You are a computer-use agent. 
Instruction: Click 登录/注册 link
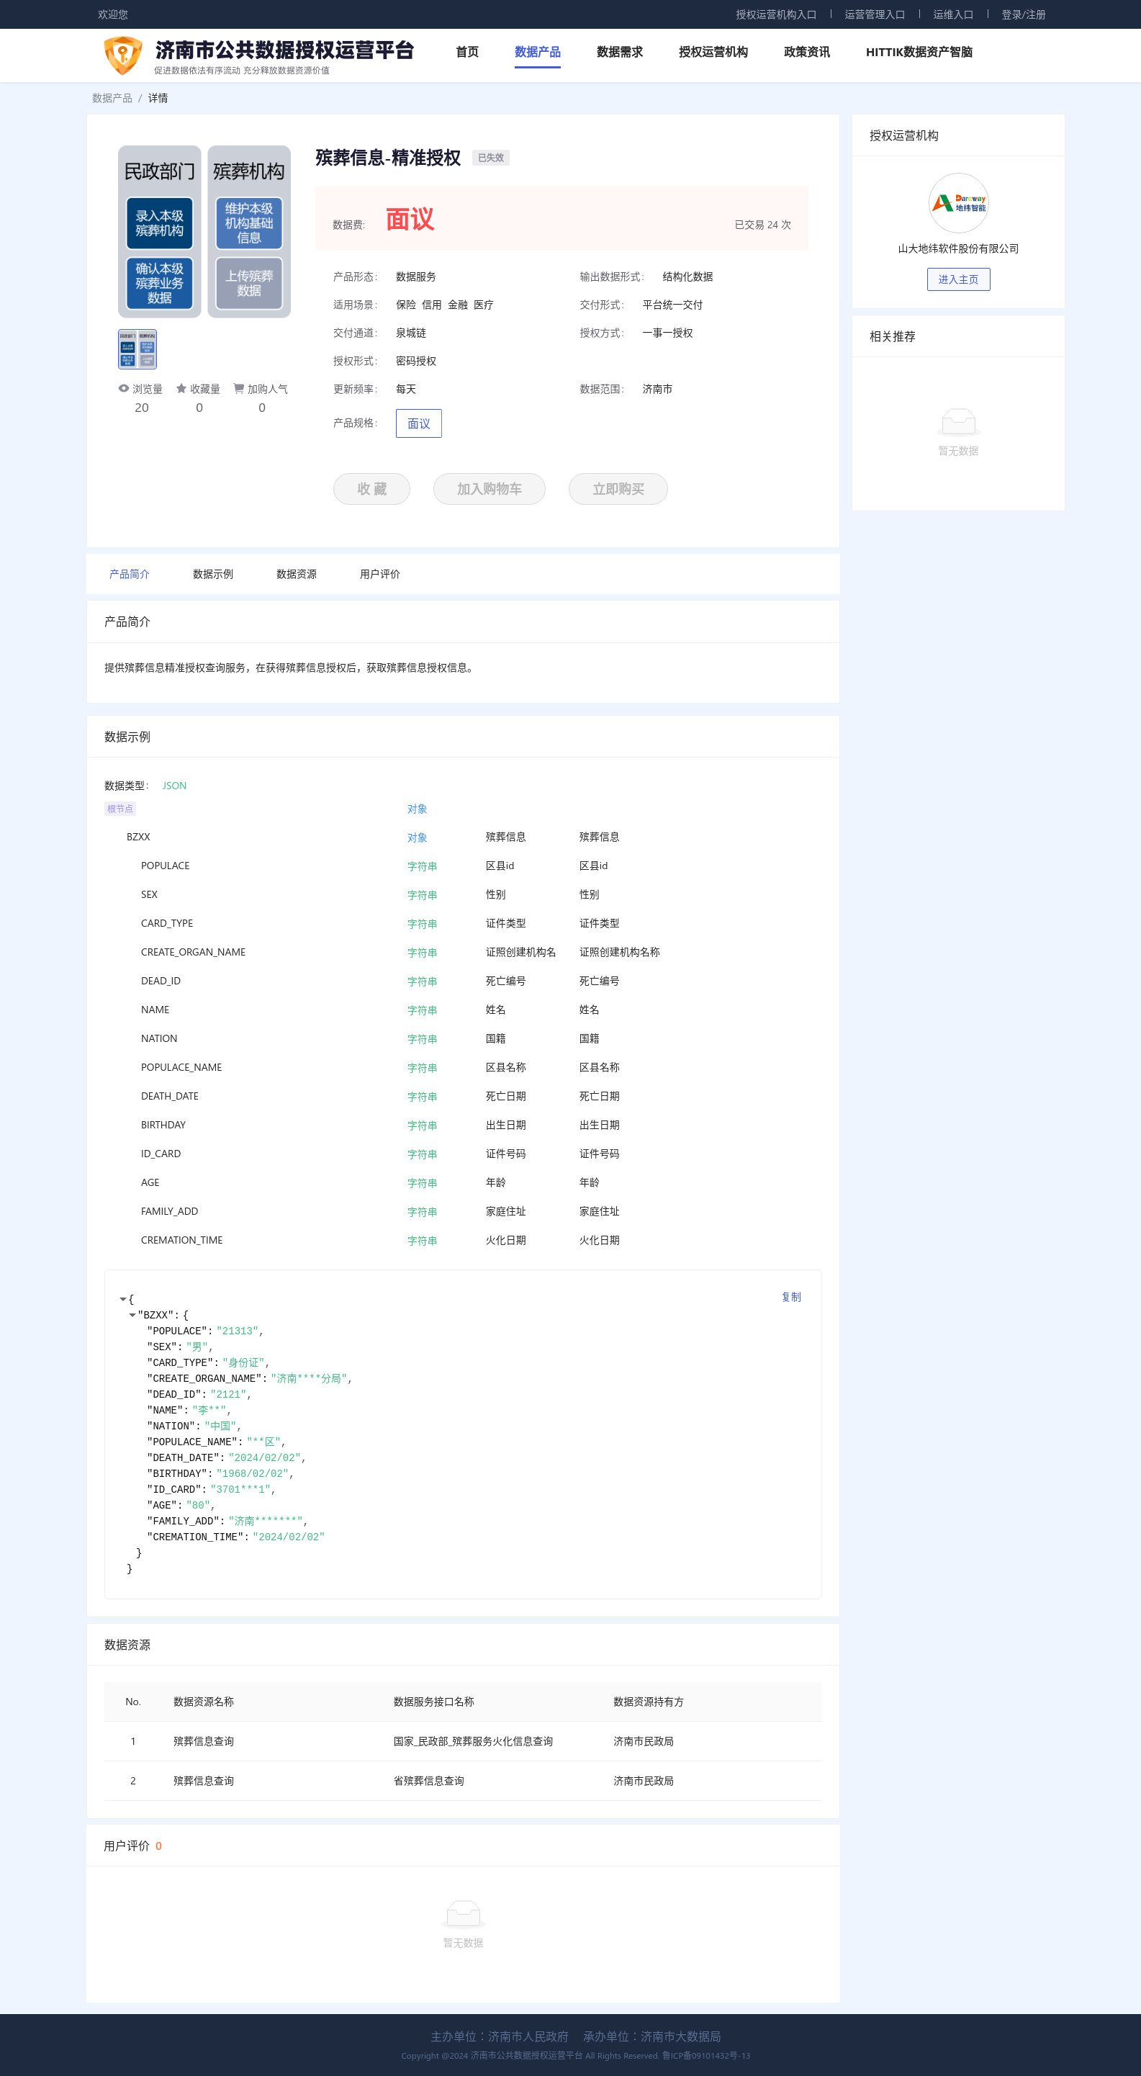pos(1024,14)
